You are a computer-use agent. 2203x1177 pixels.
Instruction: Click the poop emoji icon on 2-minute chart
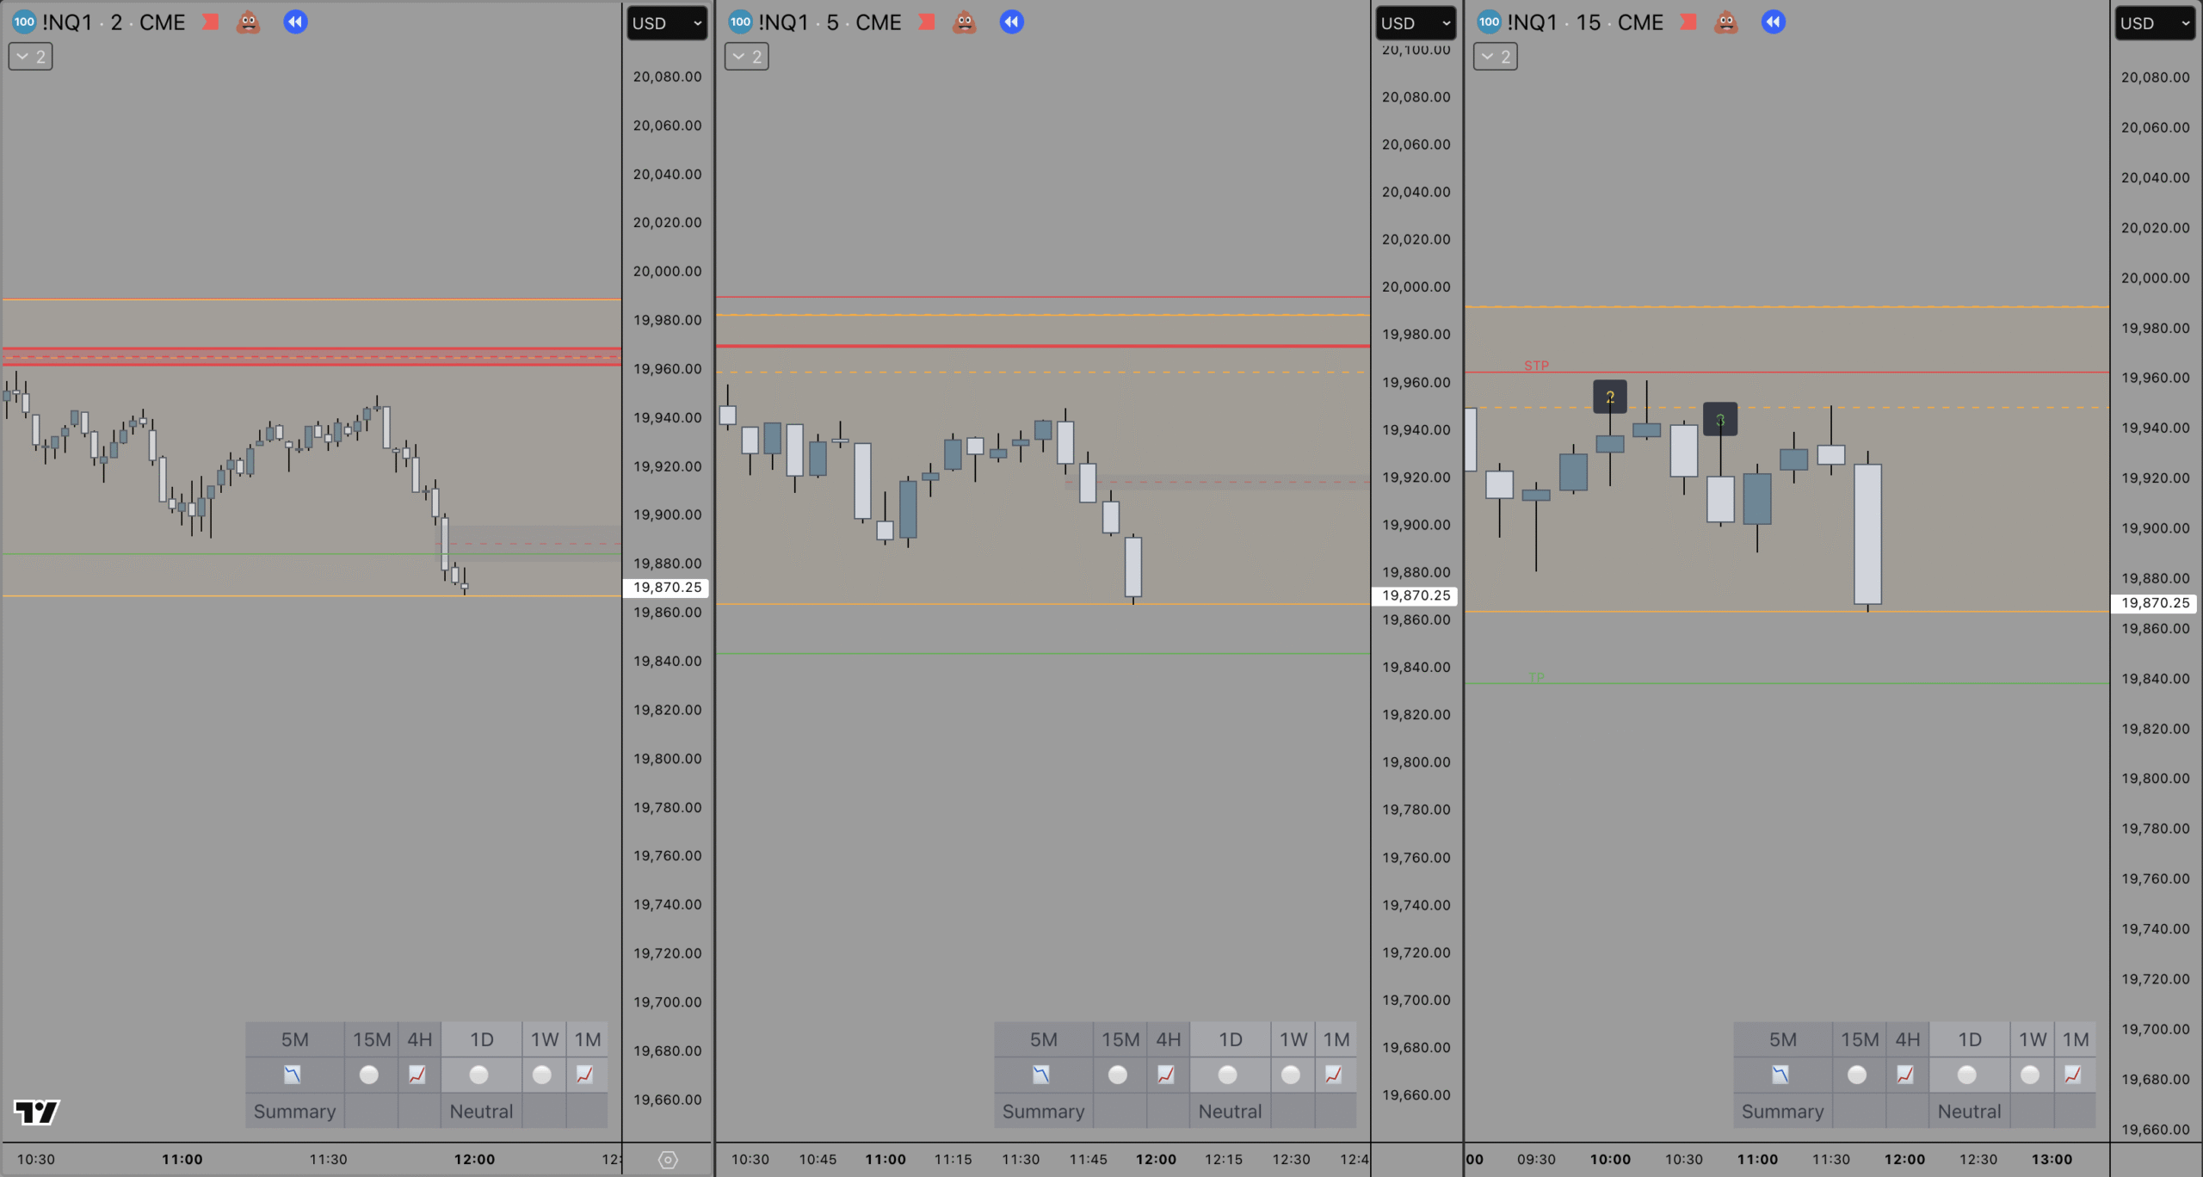click(x=249, y=22)
